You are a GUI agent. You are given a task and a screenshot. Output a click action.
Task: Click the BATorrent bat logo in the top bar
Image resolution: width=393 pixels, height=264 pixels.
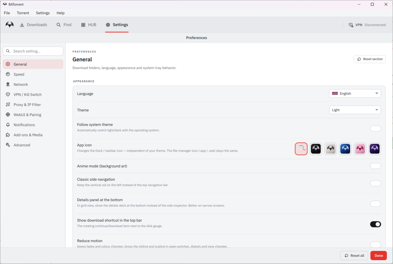10,25
